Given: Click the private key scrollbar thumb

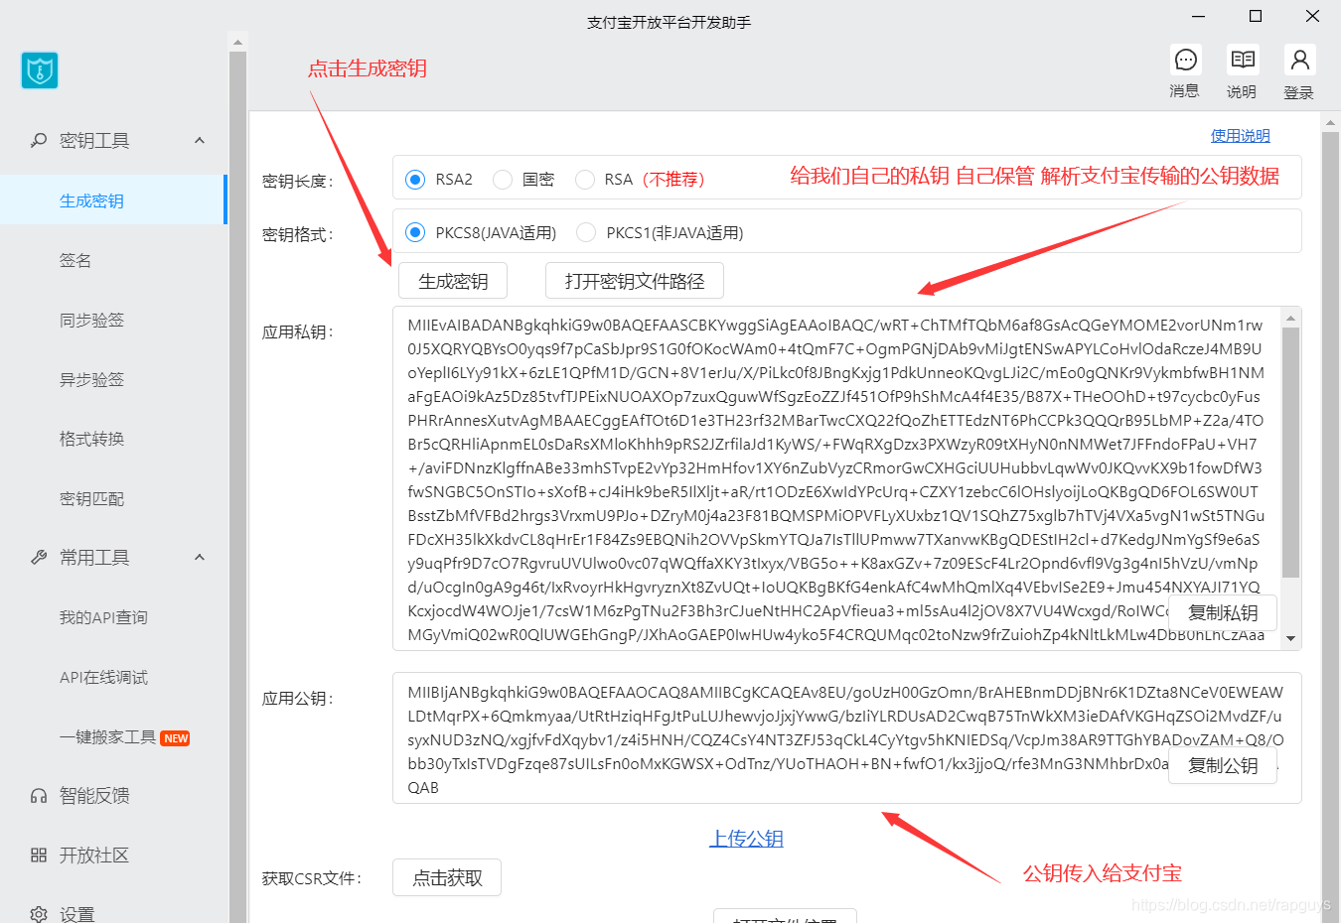Looking at the screenshot, I should pyautogui.click(x=1291, y=453).
